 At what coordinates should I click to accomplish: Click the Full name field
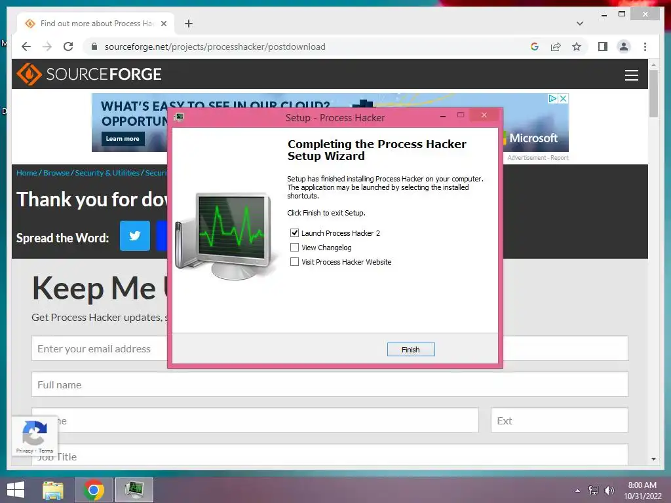(x=330, y=384)
